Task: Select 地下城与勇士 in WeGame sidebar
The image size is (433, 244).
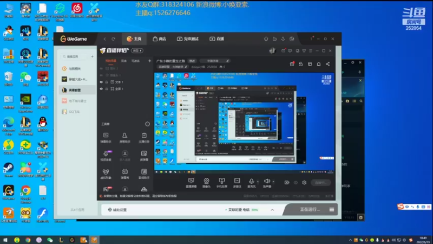Action: (77, 101)
